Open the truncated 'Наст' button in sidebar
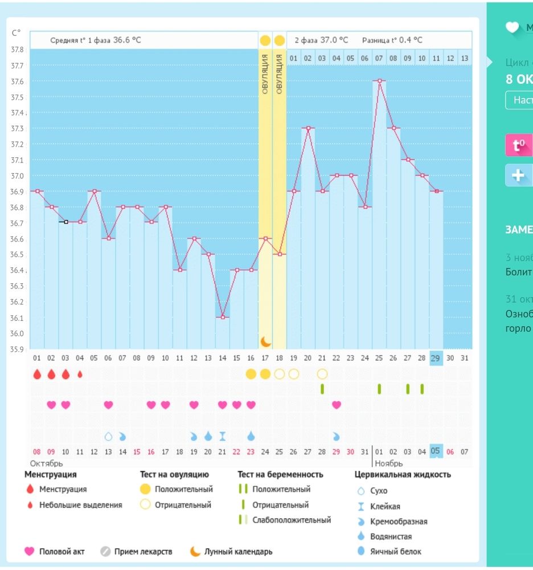The width and height of the screenshot is (533, 570). (x=519, y=100)
